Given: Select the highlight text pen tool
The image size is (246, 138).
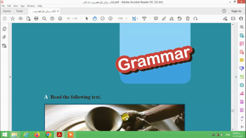Looking at the screenshot, I should pyautogui.click(x=164, y=19).
